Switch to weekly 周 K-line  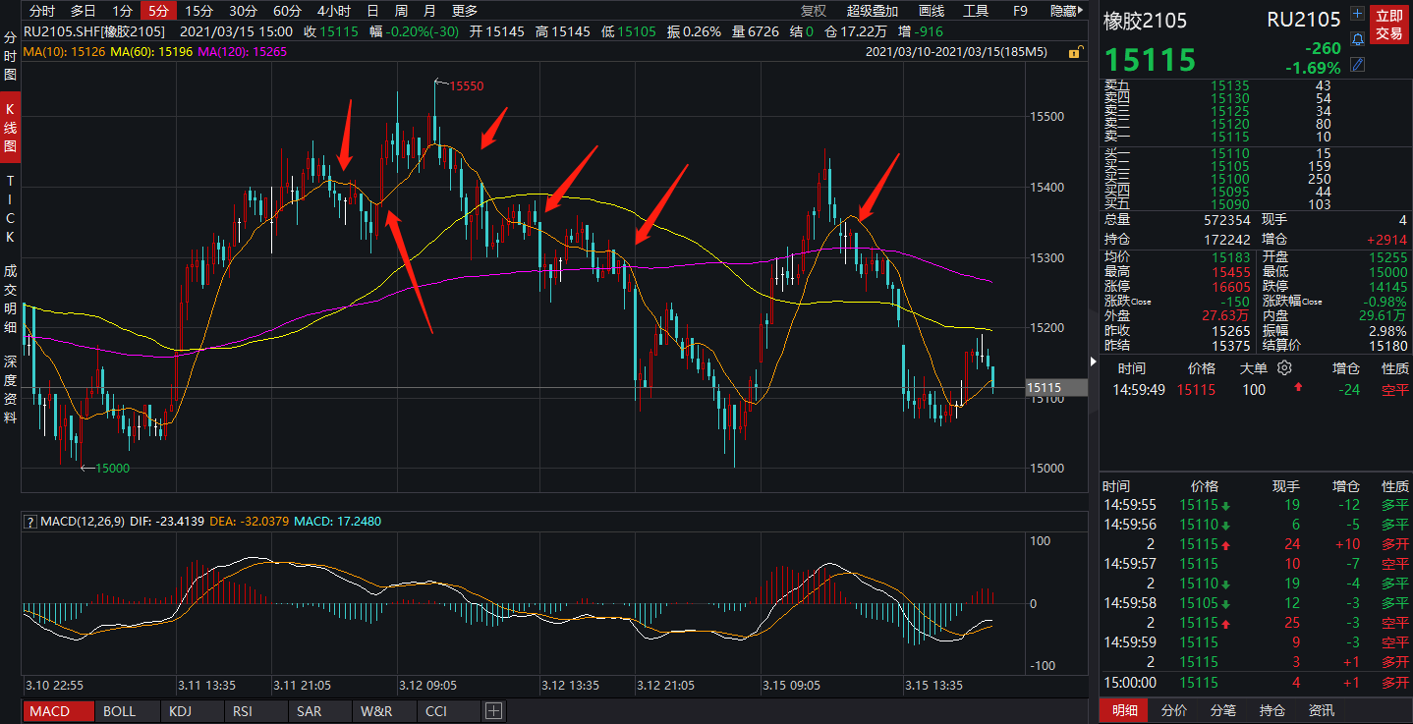click(401, 11)
